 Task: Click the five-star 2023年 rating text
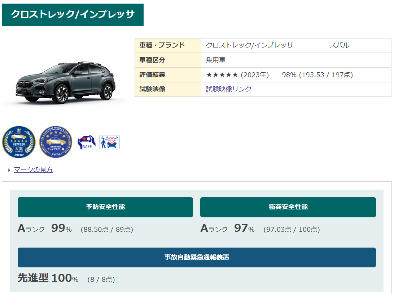click(x=237, y=75)
